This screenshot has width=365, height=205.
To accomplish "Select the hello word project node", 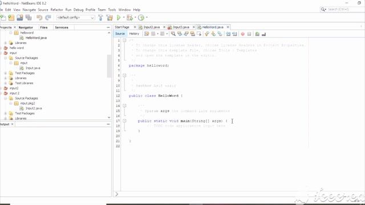I will click(x=17, y=48).
